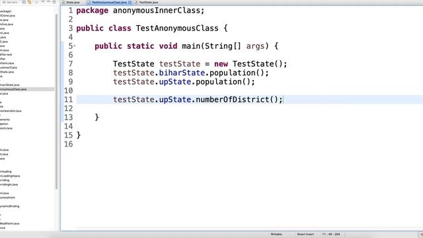Click 'Writable' in the status bar
The image size is (423, 238).
click(x=276, y=234)
